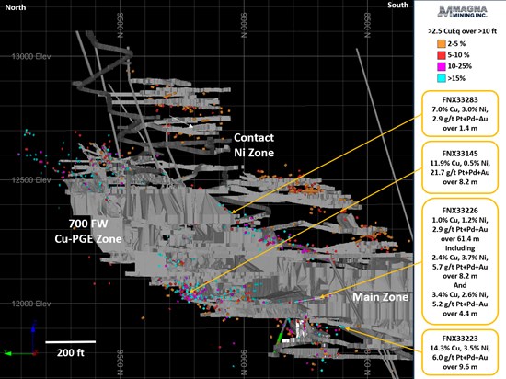This screenshot has width=506, height=379.
Task: Click the 12000 Elev grid label
Action: tap(31, 304)
